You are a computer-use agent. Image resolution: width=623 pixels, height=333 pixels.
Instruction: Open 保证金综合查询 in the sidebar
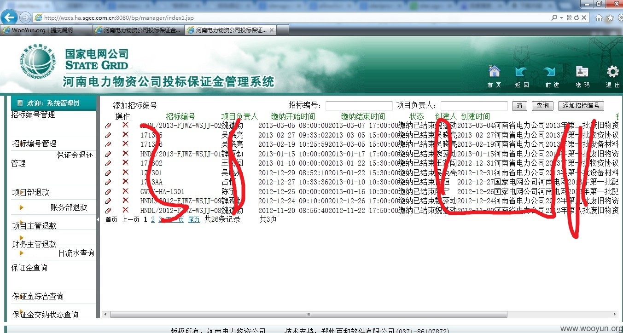38,296
